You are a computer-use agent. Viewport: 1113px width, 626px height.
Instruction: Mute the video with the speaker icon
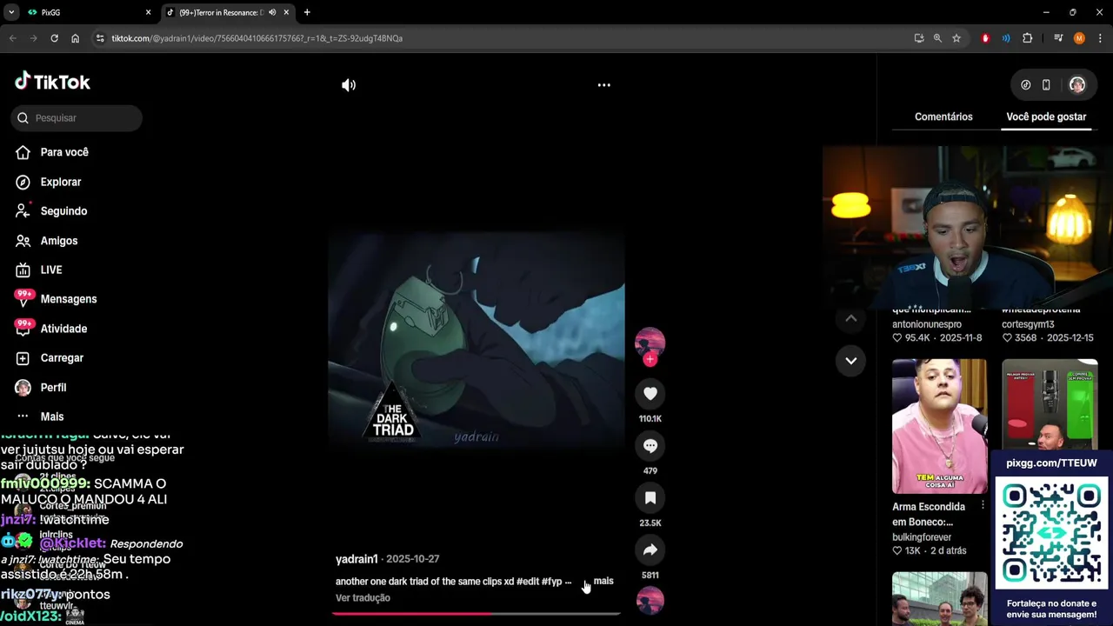click(x=349, y=85)
